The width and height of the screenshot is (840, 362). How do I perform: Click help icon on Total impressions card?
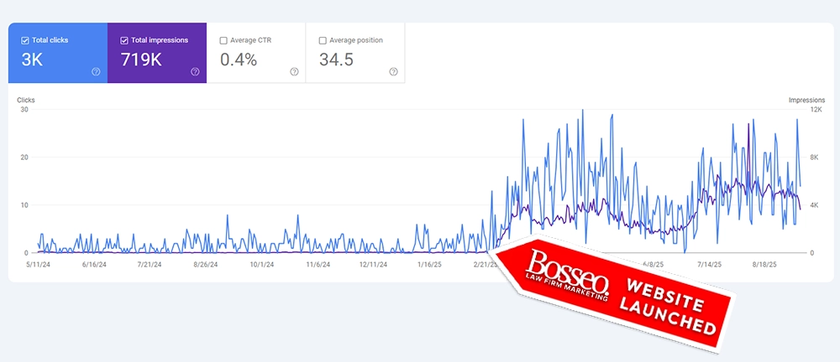point(195,72)
